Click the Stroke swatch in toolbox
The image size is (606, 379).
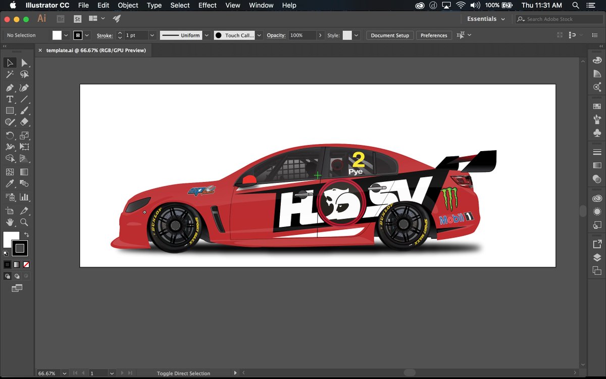pos(20,248)
